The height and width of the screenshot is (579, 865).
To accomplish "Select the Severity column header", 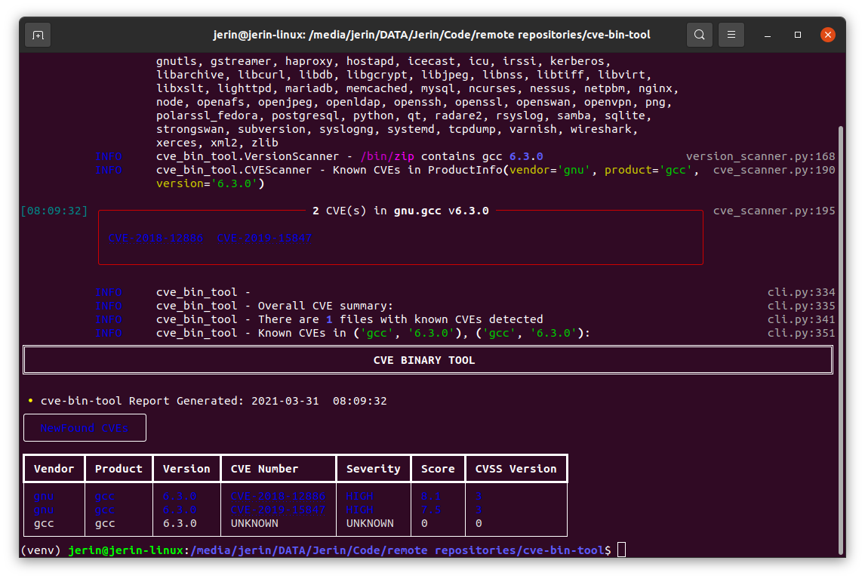I will point(373,468).
